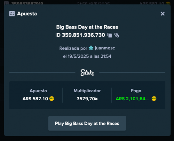Screen dimensions: 174x141
Task: Click the Stake logo
Action: click(x=87, y=72)
